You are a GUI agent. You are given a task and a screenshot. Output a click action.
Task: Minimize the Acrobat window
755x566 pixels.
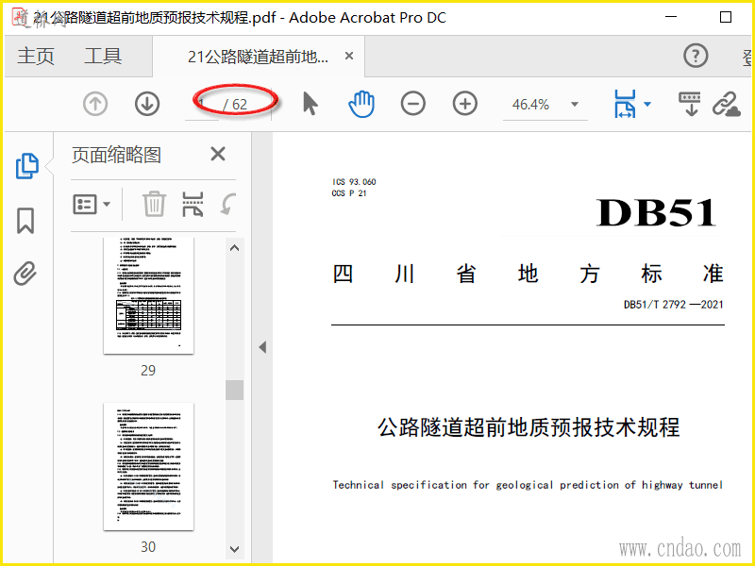click(671, 17)
